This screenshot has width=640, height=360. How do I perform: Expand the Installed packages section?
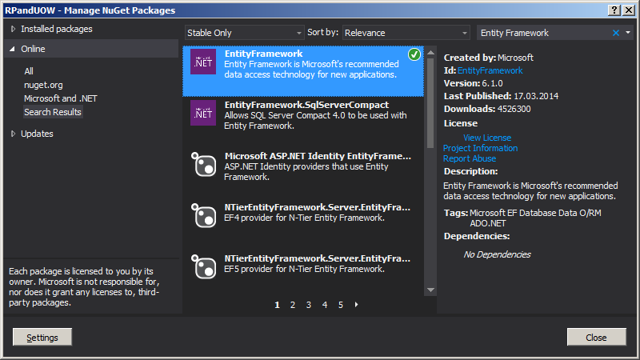coord(14,29)
